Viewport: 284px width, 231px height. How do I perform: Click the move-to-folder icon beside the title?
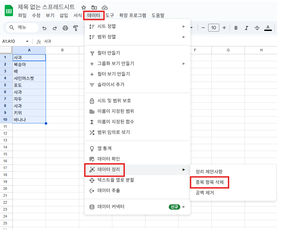[94, 7]
